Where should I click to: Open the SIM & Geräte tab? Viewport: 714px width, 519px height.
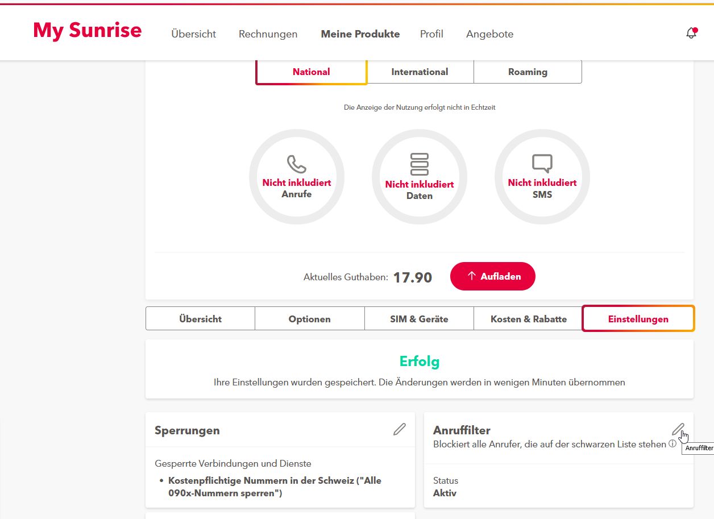pos(419,319)
